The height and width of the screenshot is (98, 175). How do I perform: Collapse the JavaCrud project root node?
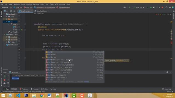tap(4, 14)
